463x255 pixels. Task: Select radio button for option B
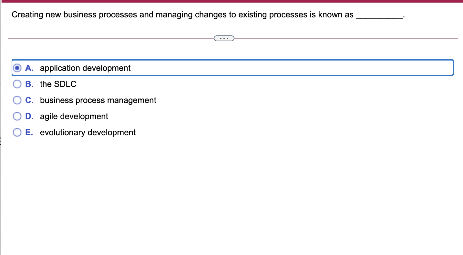pos(17,84)
